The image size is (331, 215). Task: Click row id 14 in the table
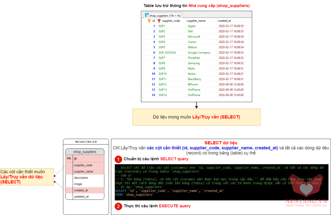pyautogui.click(x=153, y=95)
